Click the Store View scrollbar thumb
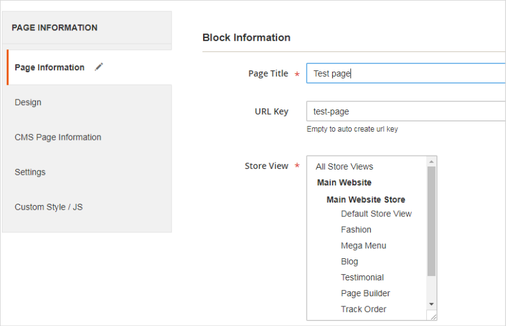The image size is (506, 326). (431, 222)
